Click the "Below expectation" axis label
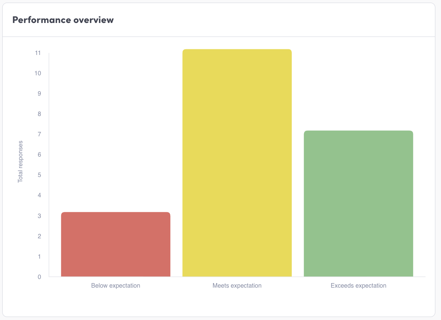This screenshot has height=320, width=441. point(116,286)
